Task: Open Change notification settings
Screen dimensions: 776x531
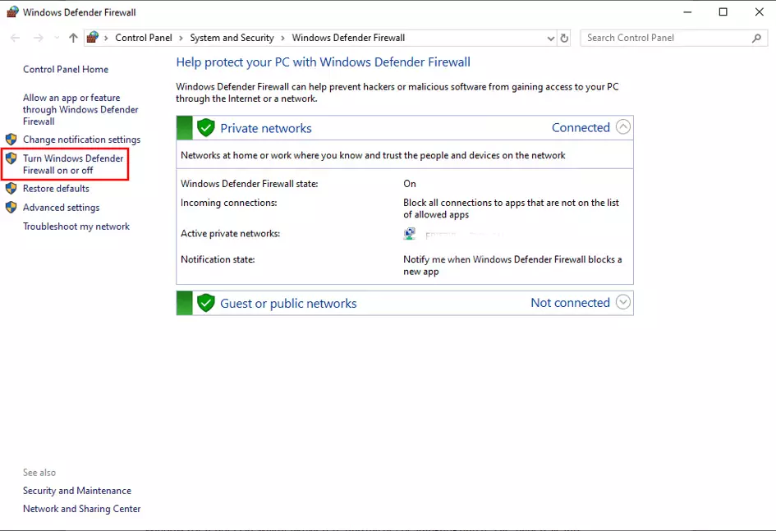Action: (81, 140)
